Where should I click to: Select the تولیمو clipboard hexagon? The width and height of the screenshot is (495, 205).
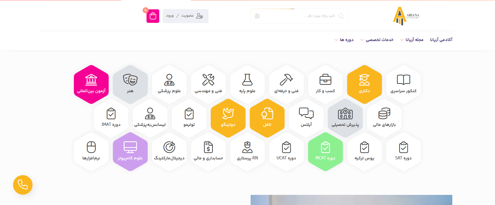pos(189,118)
